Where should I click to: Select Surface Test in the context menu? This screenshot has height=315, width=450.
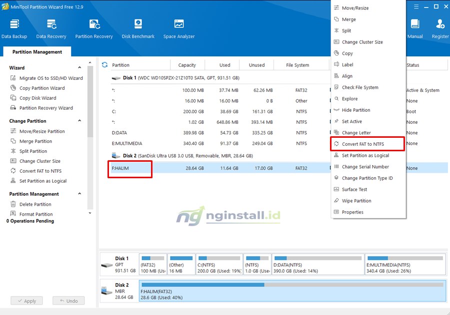pyautogui.click(x=368, y=190)
